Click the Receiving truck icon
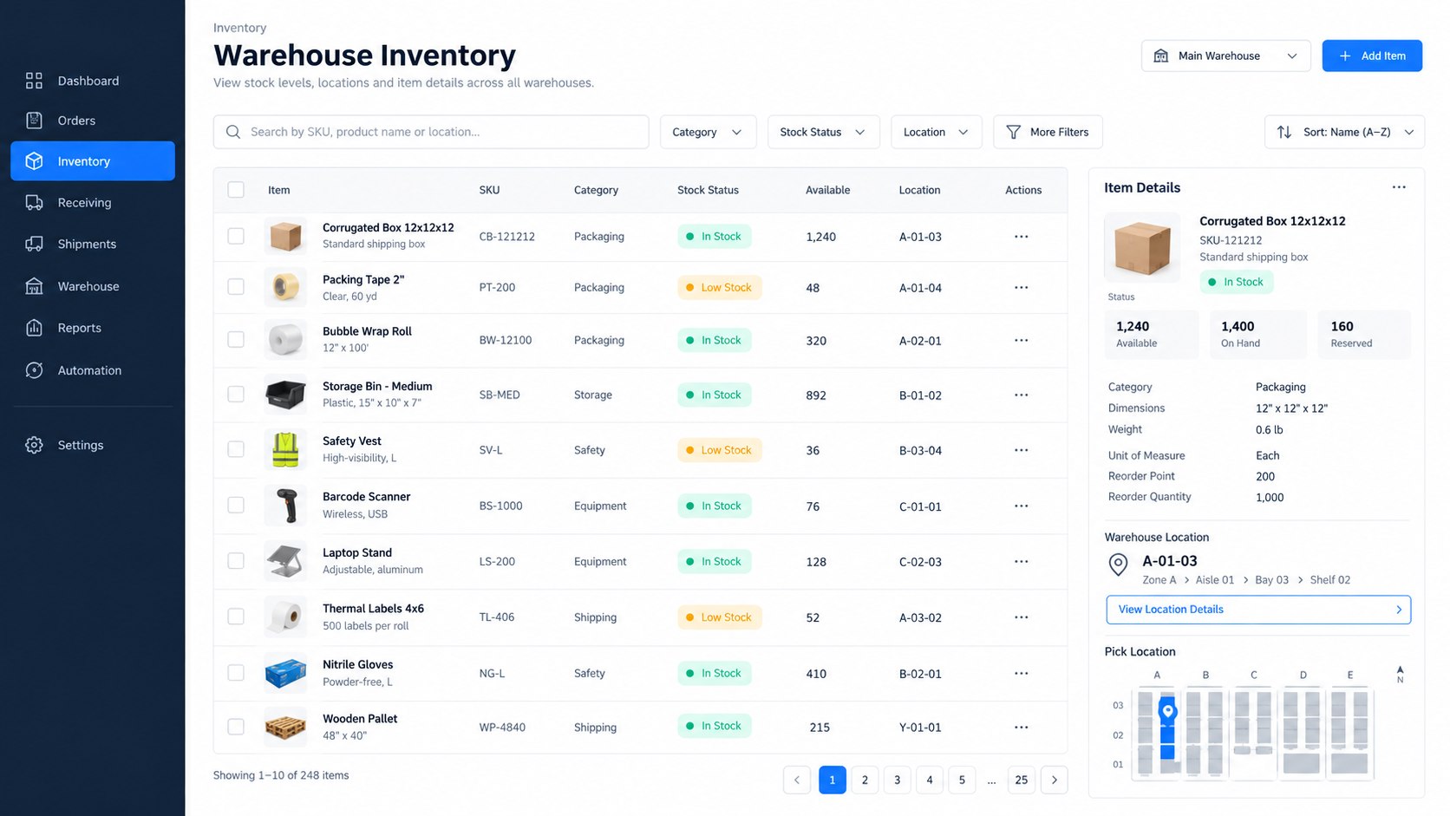The image size is (1450, 816). click(x=34, y=203)
